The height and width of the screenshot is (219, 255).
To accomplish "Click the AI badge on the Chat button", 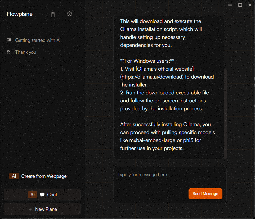I will pyautogui.click(x=32, y=195).
